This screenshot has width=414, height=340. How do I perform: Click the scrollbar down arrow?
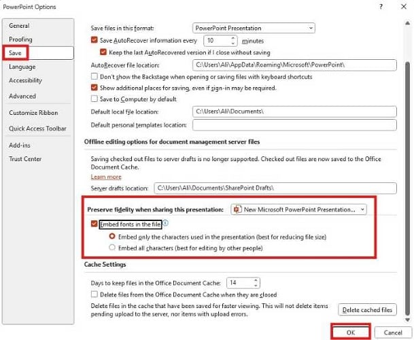[x=407, y=320]
